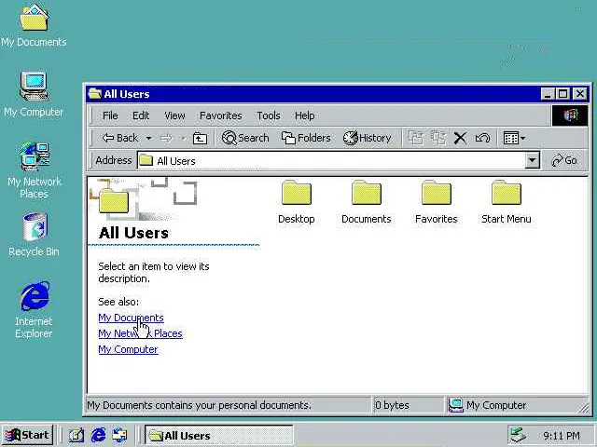Click the Move To toolbar icon
Screen dimensions: 597x447
[416, 138]
